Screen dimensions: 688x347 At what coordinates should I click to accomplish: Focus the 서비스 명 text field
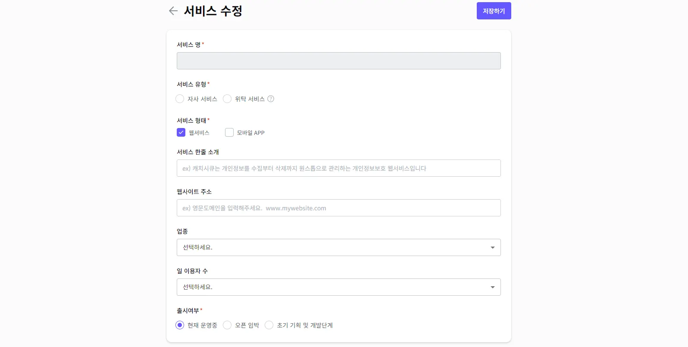(x=338, y=61)
